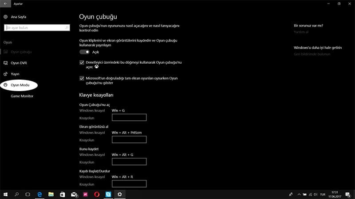The image size is (355, 199).
Task: Open the Windows Start menu
Action: (6, 194)
